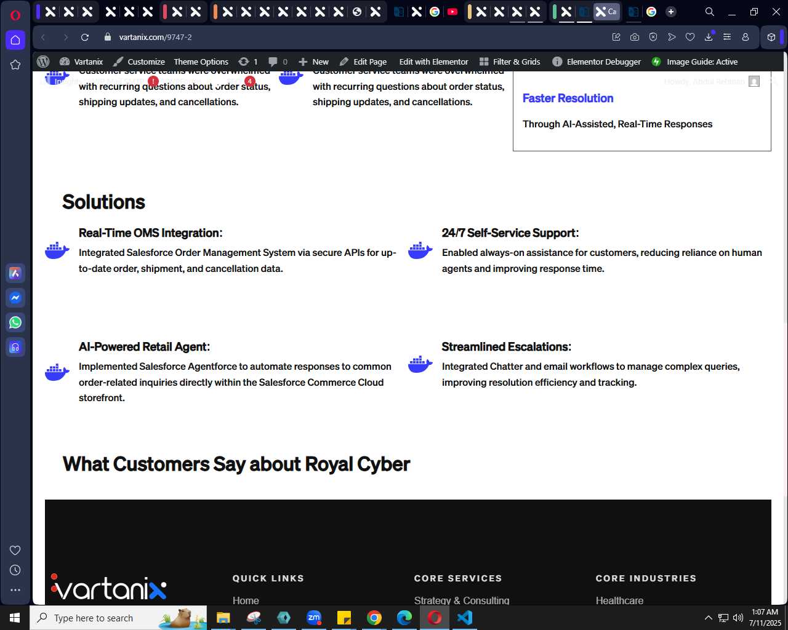This screenshot has height=630, width=788.
Task: Open Filter & Grids in the admin bar
Action: tap(510, 62)
